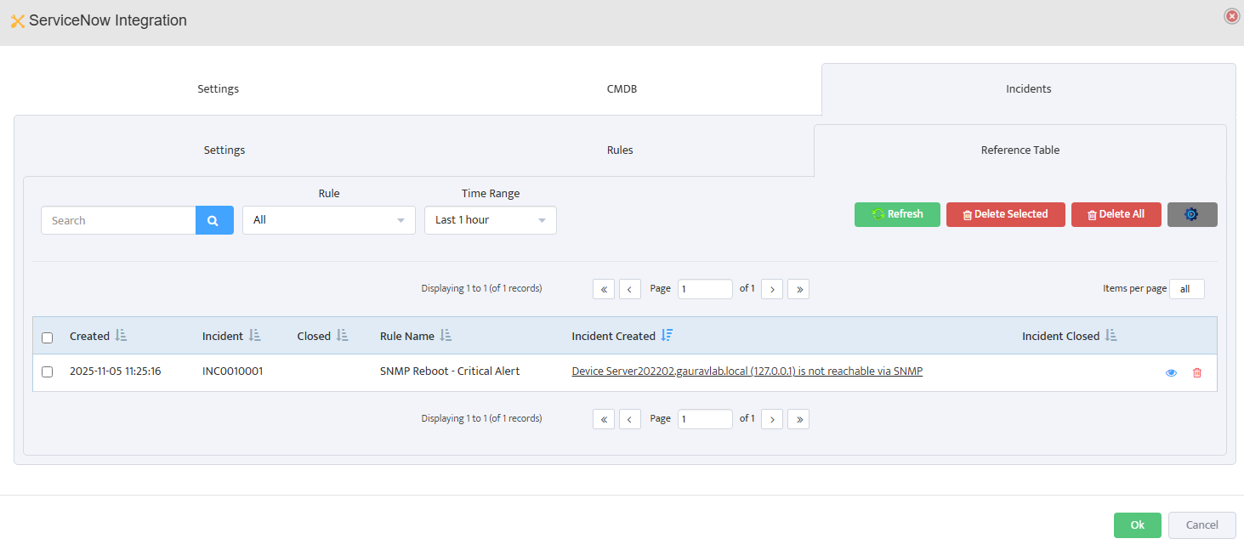Sort by Incident Closed column icon
1244x550 pixels.
click(1111, 336)
